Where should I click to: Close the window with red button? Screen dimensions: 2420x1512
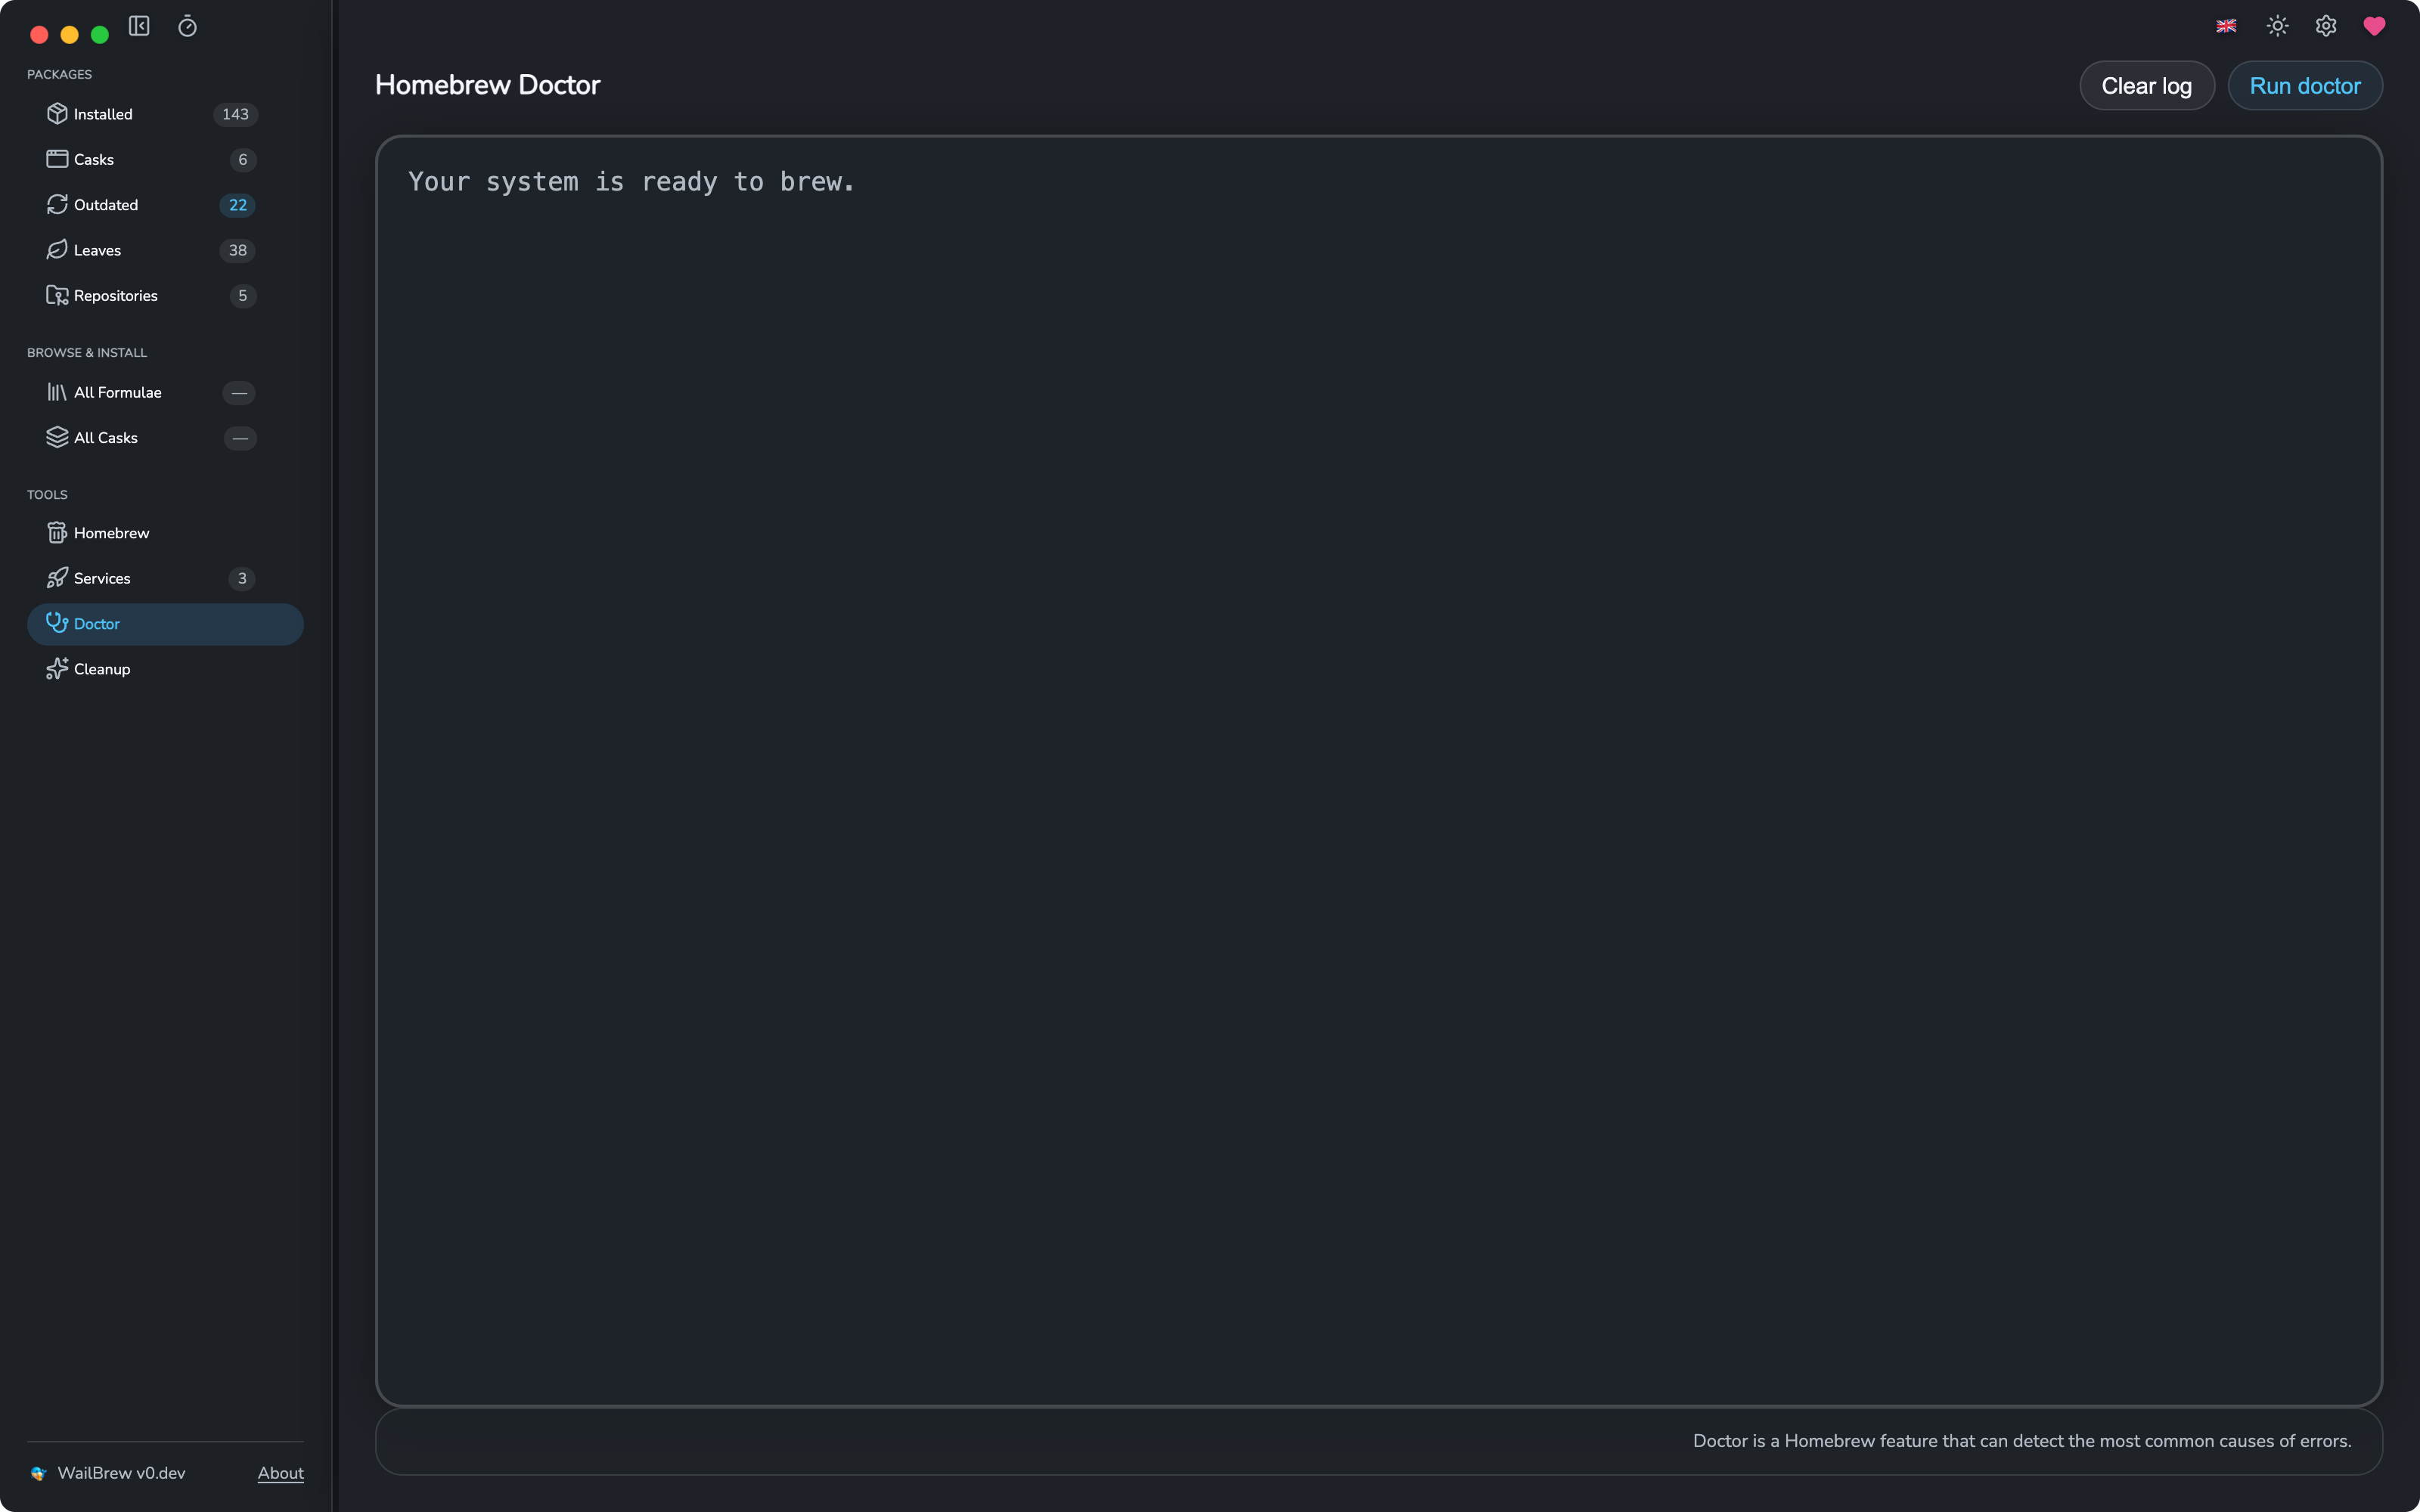pos(39,35)
